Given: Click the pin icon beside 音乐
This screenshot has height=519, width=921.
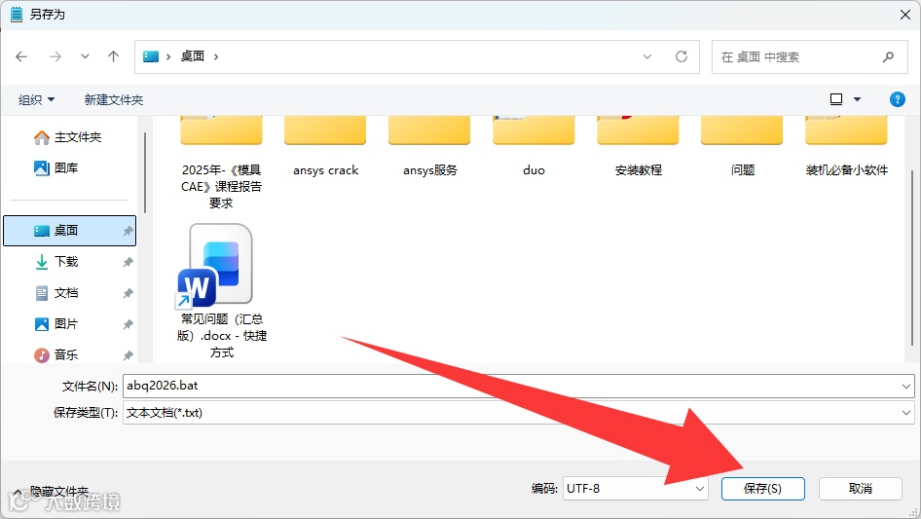Looking at the screenshot, I should click(128, 355).
